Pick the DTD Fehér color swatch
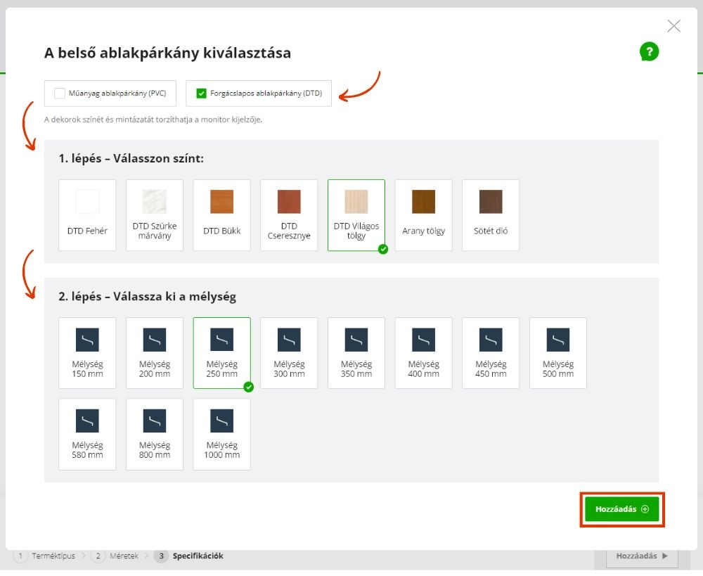Image resolution: width=703 pixels, height=576 pixels. tap(87, 202)
